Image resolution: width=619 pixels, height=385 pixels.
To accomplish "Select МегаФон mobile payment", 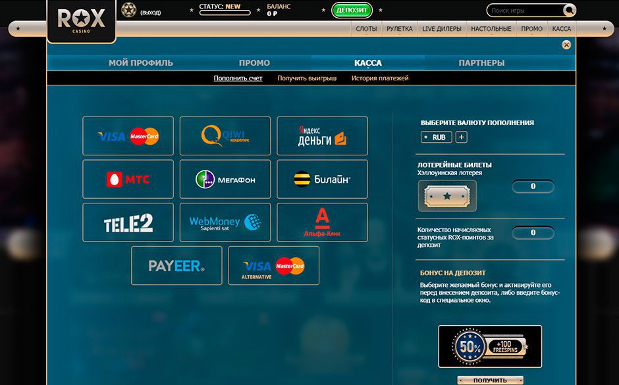I will (x=225, y=179).
